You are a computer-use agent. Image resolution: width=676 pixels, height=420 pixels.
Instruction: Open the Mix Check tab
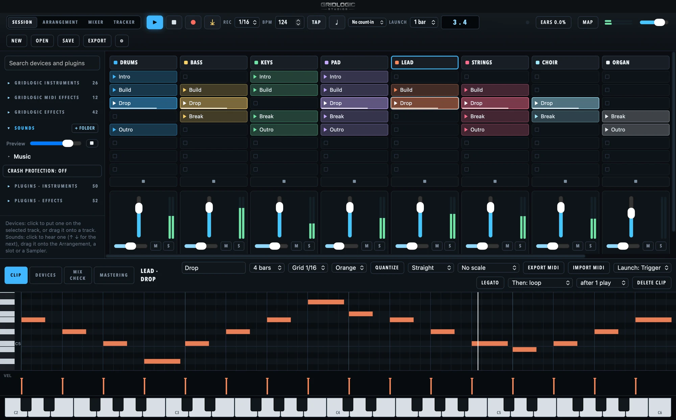(x=78, y=275)
